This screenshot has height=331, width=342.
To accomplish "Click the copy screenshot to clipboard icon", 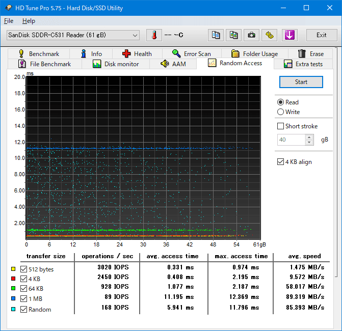I will (234, 35).
